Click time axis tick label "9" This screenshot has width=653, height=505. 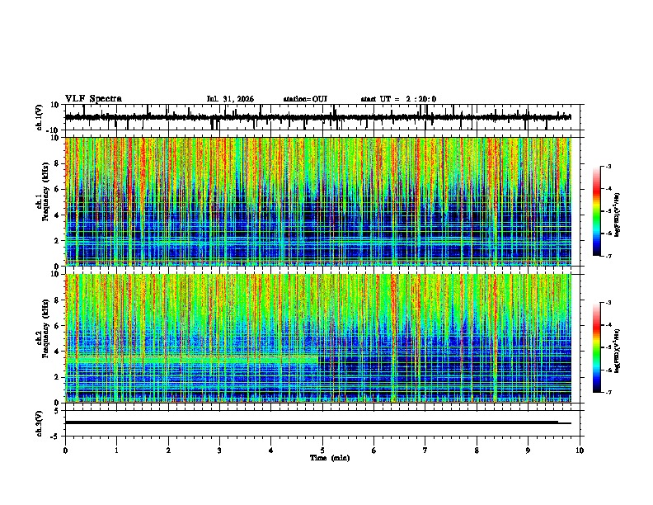point(528,451)
